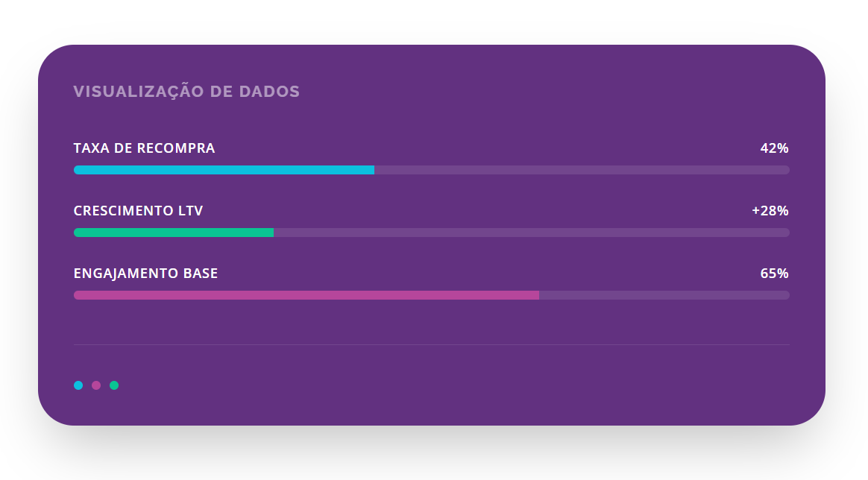Click the cyan indicator dot
Viewport: 868px width, 480px height.
(78, 385)
